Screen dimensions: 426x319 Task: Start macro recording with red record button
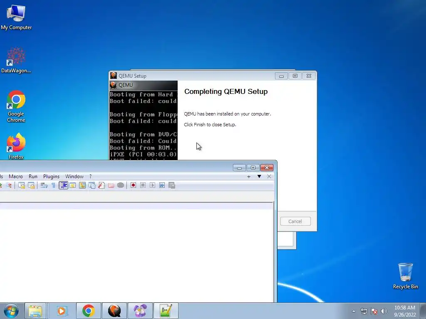133,185
